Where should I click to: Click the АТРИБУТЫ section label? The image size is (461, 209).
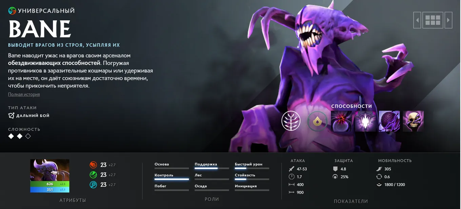pyautogui.click(x=73, y=201)
